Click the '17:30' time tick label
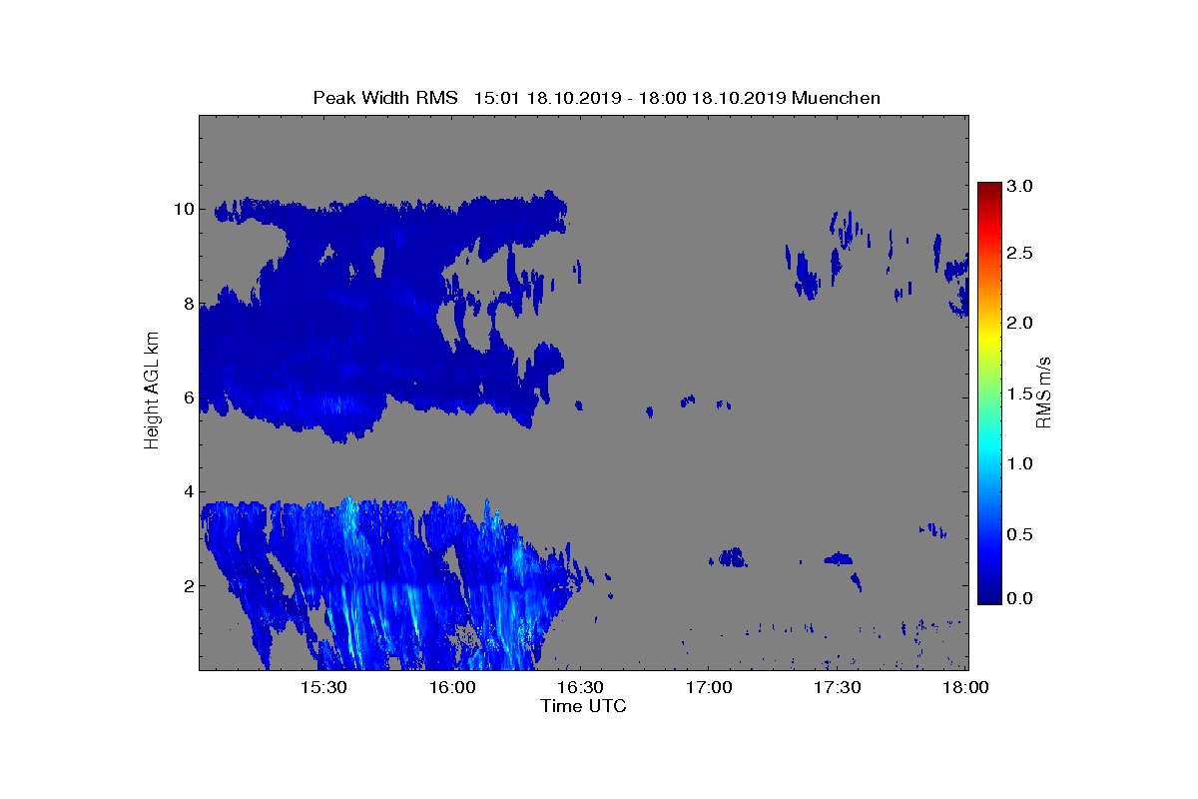Viewport: 1198px width, 799px height. click(837, 688)
